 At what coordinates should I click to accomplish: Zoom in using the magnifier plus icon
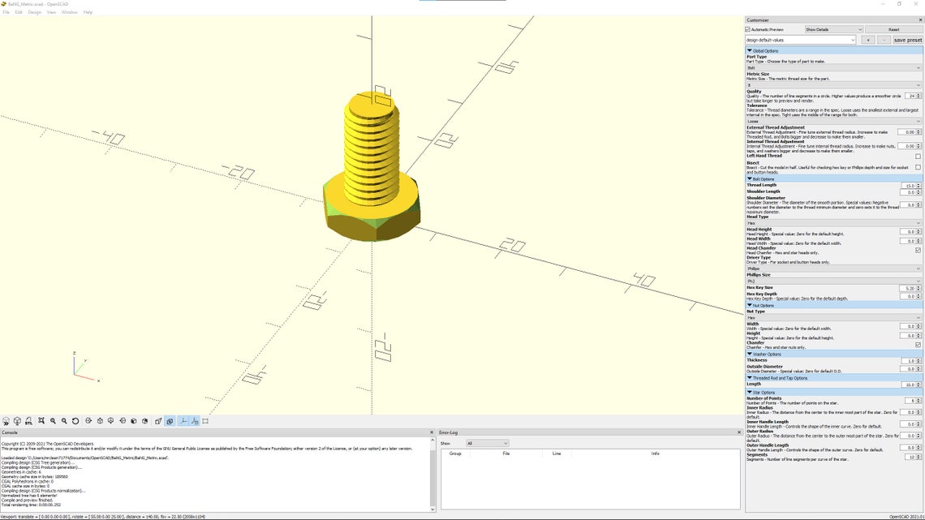tap(53, 422)
